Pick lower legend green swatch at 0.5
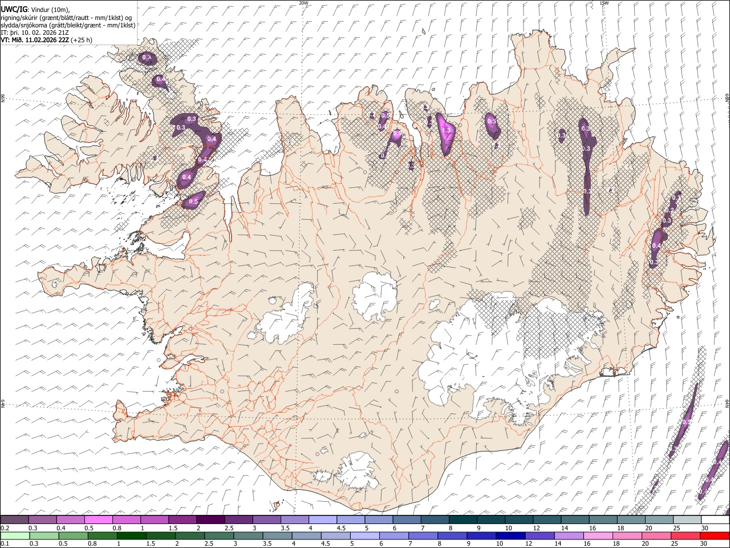 click(x=73, y=535)
